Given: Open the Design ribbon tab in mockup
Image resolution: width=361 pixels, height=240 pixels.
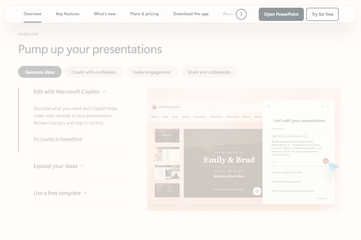Looking at the screenshot, I should (x=186, y=117).
